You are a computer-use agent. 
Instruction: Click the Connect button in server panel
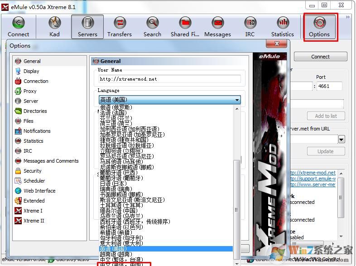(320, 57)
